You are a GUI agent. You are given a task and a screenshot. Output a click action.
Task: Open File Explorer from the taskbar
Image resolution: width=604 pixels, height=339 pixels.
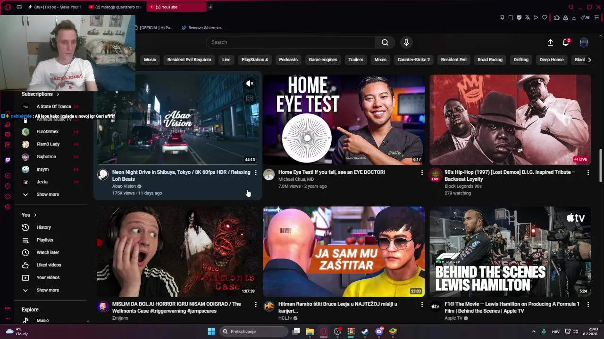click(310, 331)
